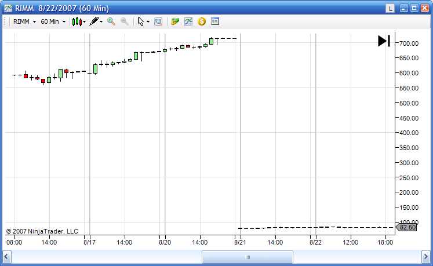This screenshot has width=433, height=266.
Task: Open the green strategies icon
Action: 175,21
